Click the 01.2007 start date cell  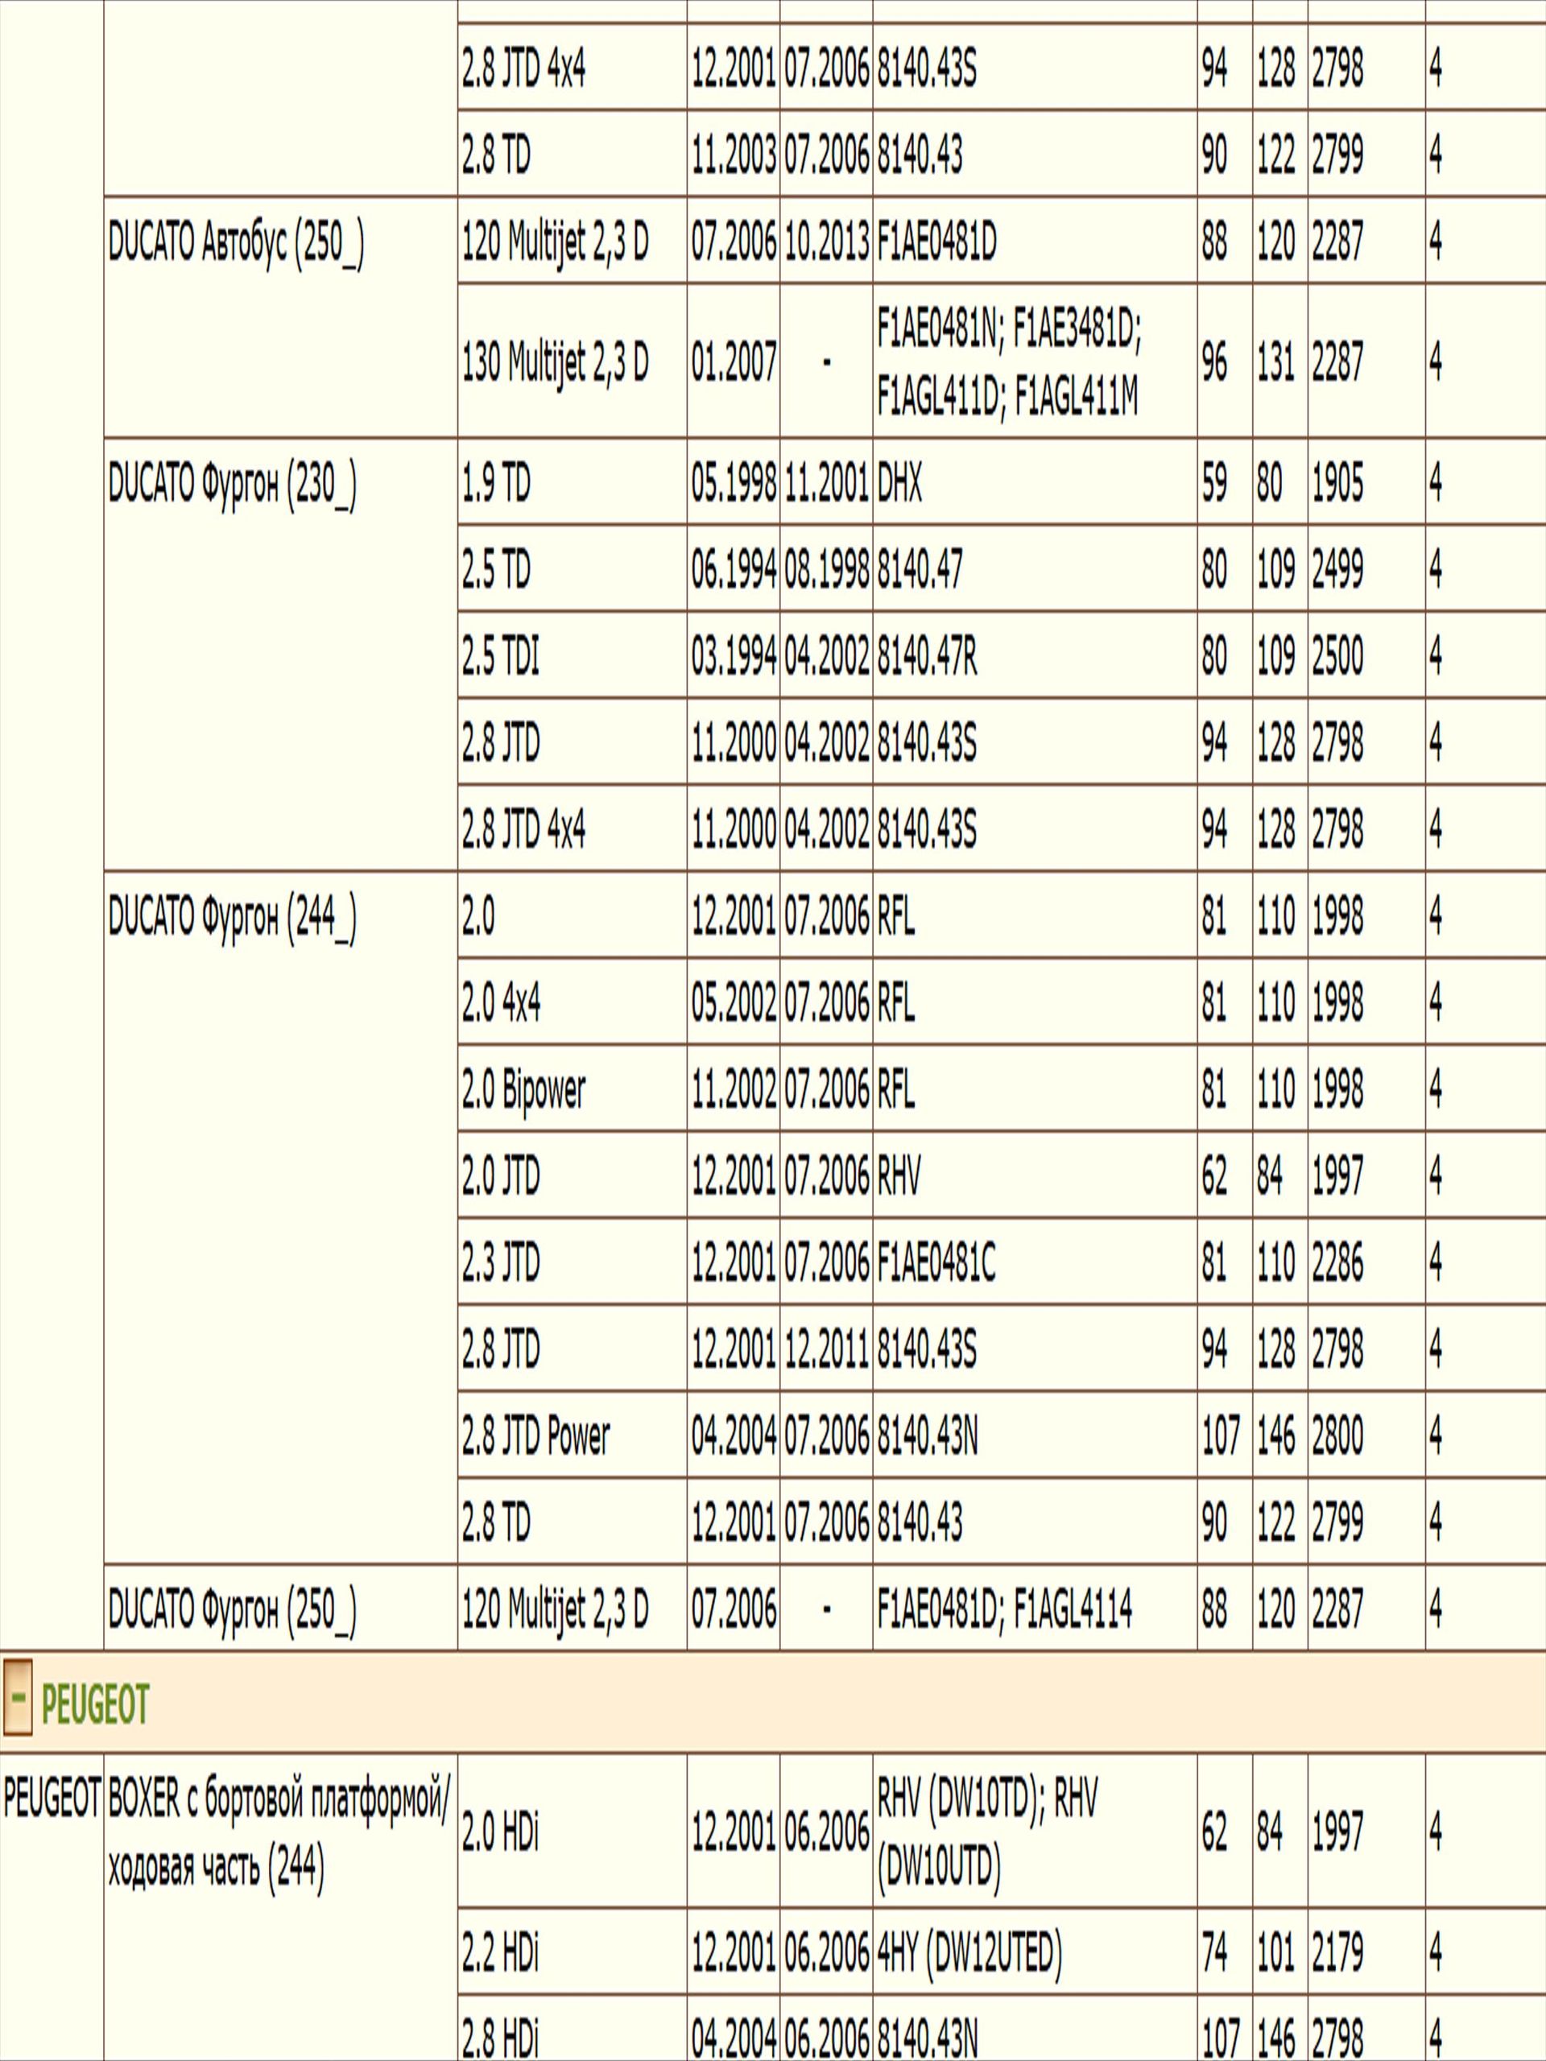pyautogui.click(x=734, y=361)
